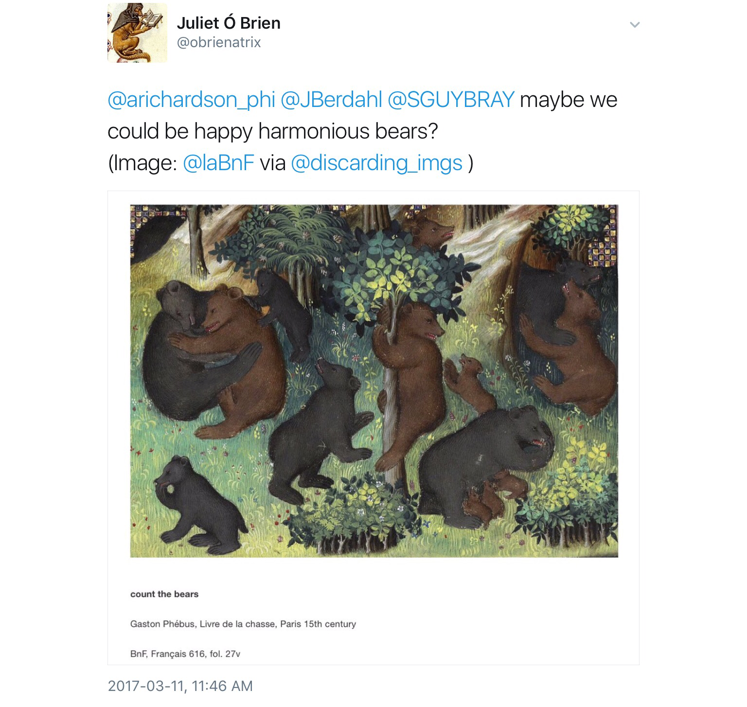Screen dimensions: 747x707
Task: Click the @obrienatrix handle
Action: click(x=219, y=43)
